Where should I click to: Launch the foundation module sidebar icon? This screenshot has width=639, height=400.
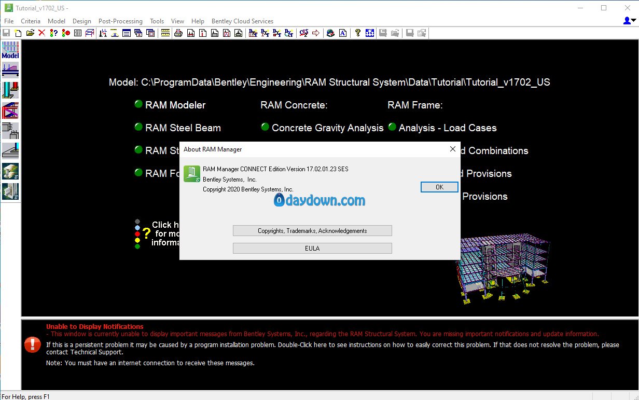10,151
